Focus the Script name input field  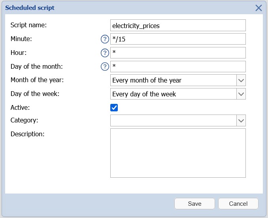coord(178,25)
